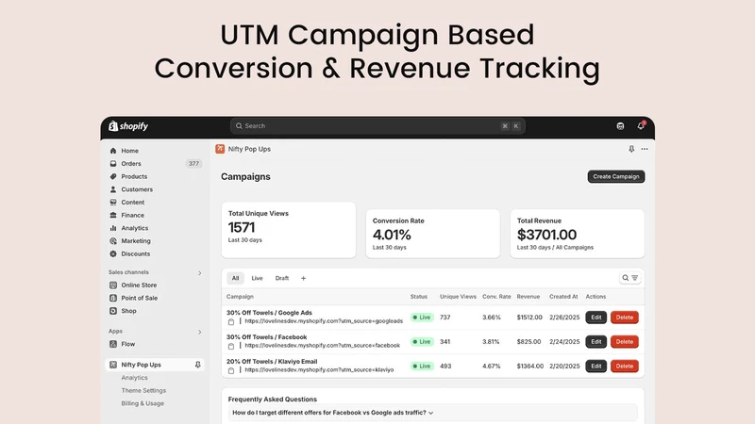Click the Marketing target icon

(x=113, y=241)
